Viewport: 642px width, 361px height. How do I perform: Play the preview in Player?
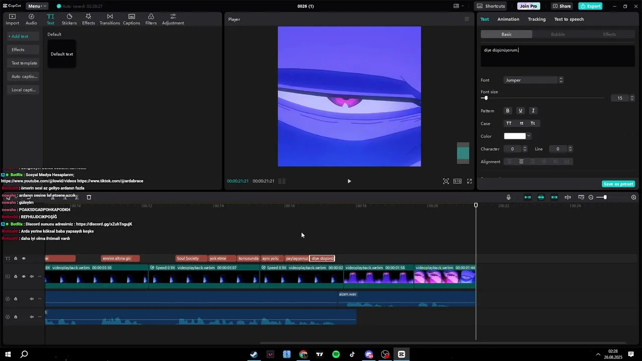349,181
